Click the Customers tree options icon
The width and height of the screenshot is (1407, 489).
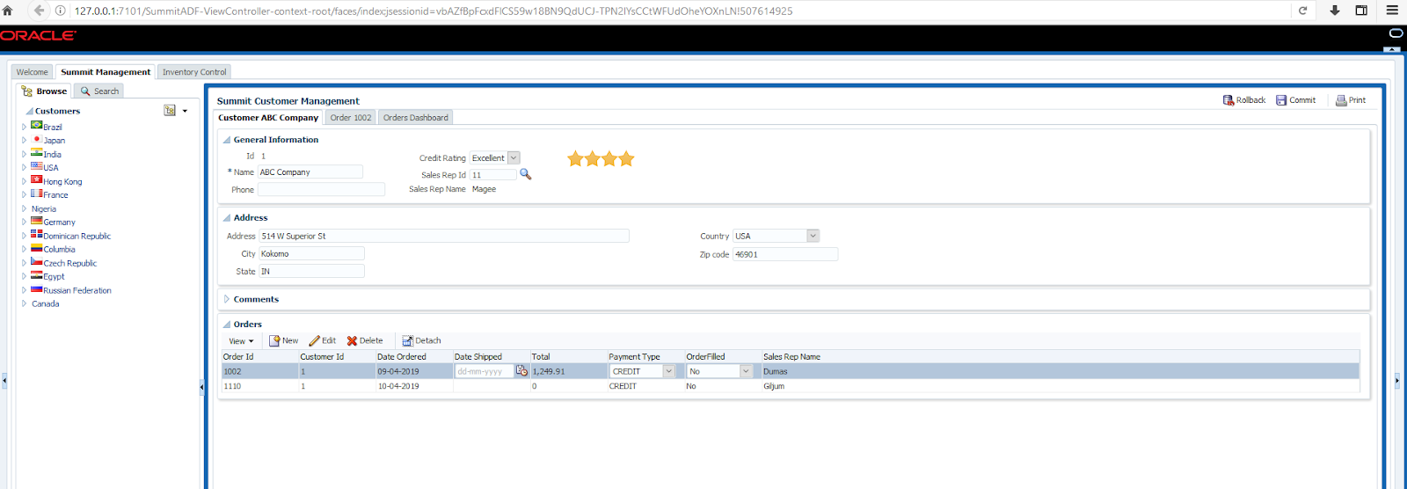[x=170, y=111]
